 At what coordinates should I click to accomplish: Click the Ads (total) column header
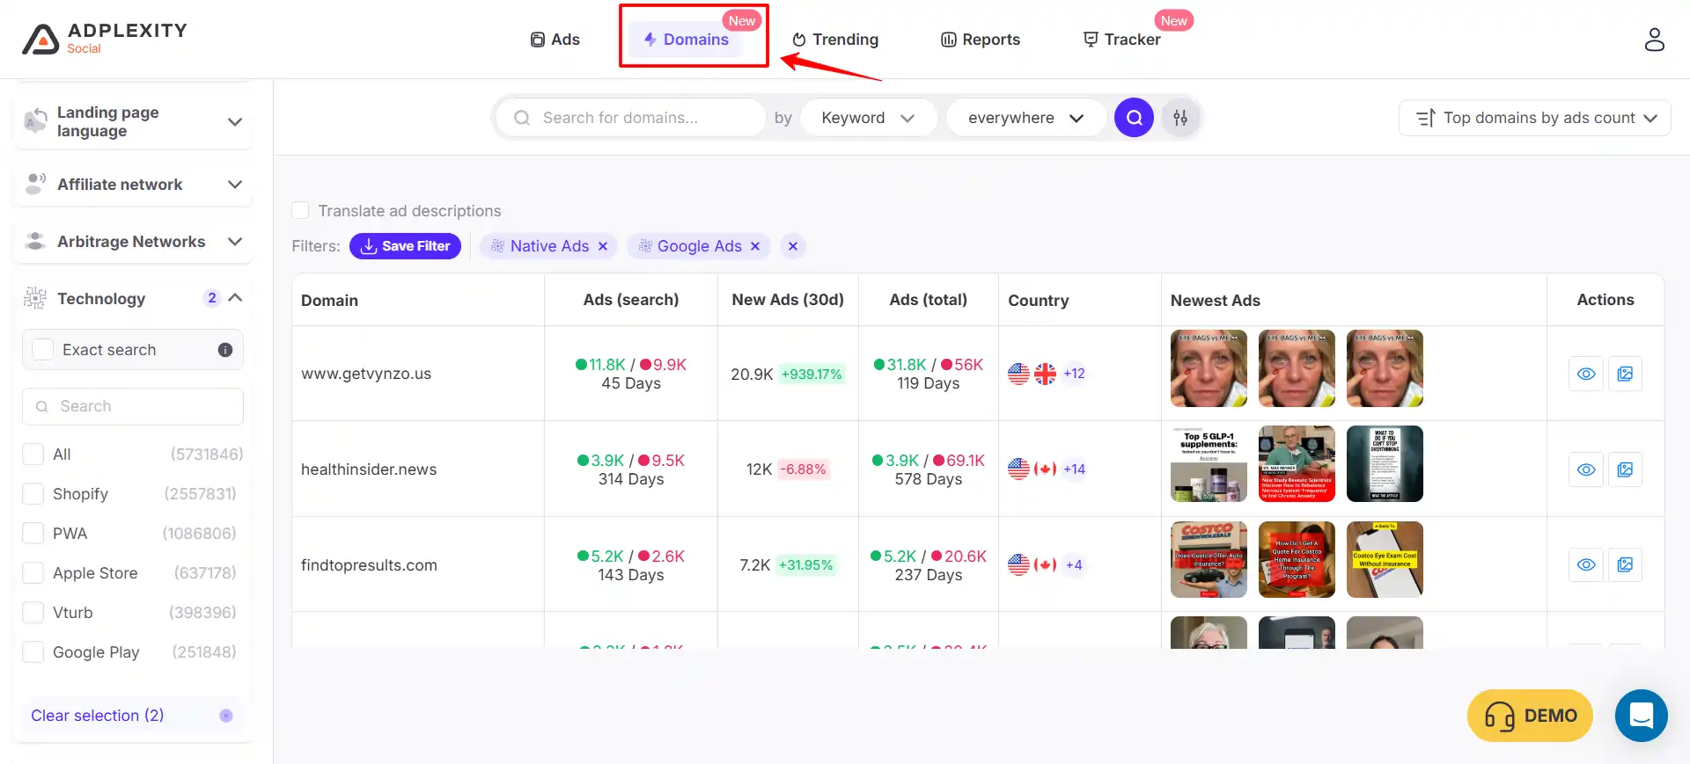[928, 300]
